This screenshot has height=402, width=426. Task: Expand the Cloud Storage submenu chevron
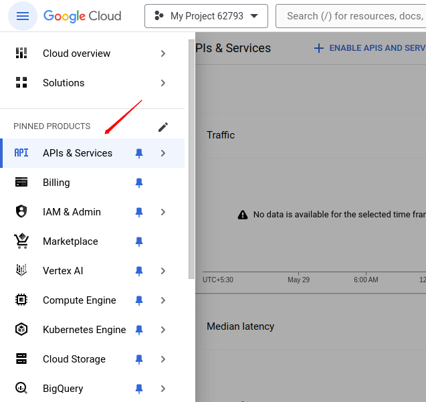point(163,359)
